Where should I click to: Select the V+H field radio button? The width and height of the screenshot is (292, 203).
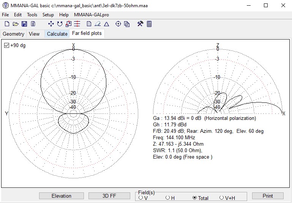pyautogui.click(x=222, y=198)
